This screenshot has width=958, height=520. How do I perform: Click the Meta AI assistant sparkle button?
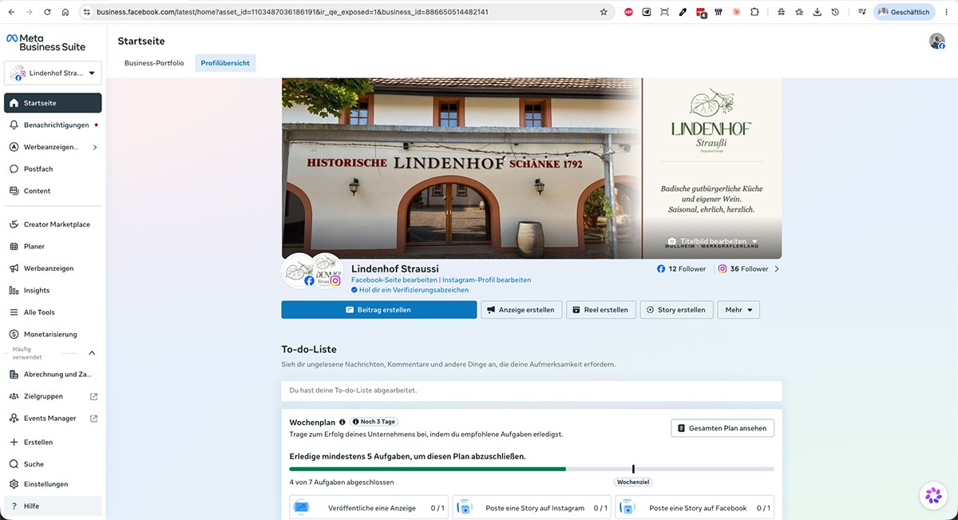pyautogui.click(x=932, y=495)
